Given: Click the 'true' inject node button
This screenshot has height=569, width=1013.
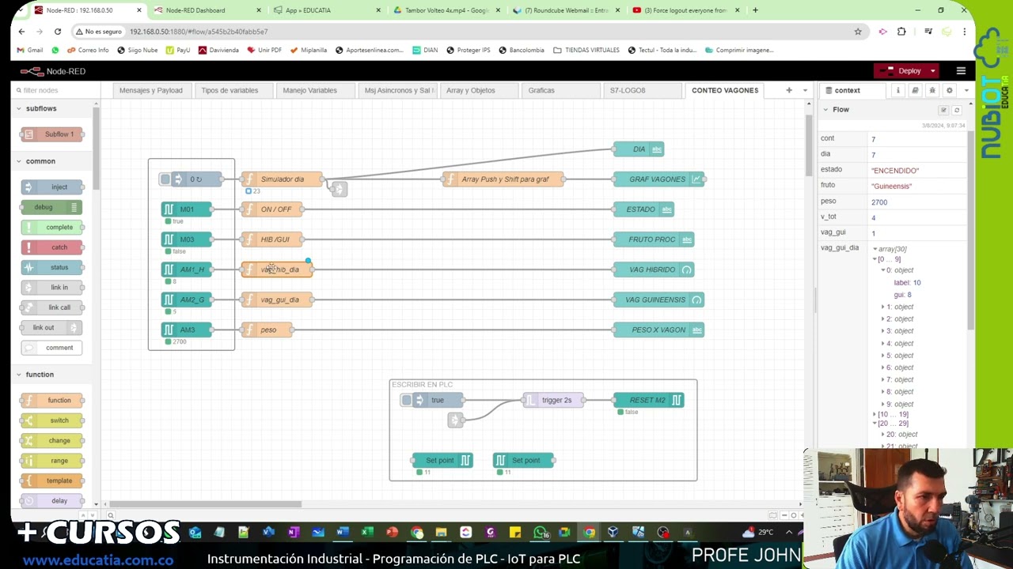Looking at the screenshot, I should (x=407, y=400).
